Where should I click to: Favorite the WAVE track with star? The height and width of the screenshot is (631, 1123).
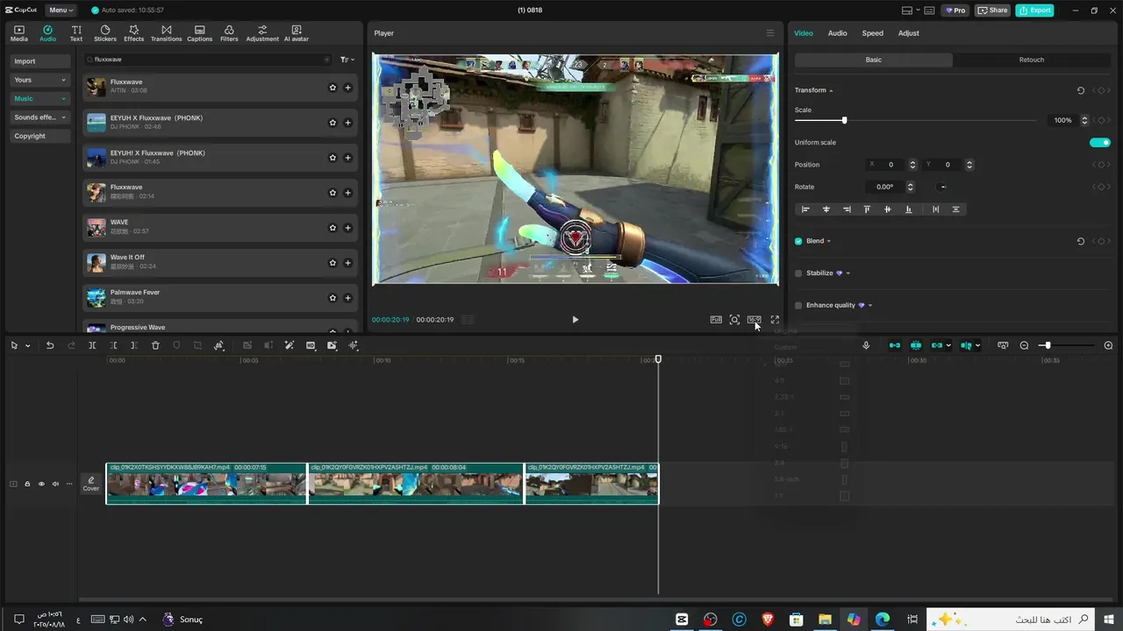pos(333,228)
